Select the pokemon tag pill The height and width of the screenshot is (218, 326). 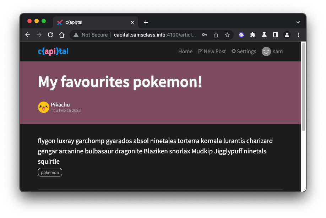coord(50,172)
